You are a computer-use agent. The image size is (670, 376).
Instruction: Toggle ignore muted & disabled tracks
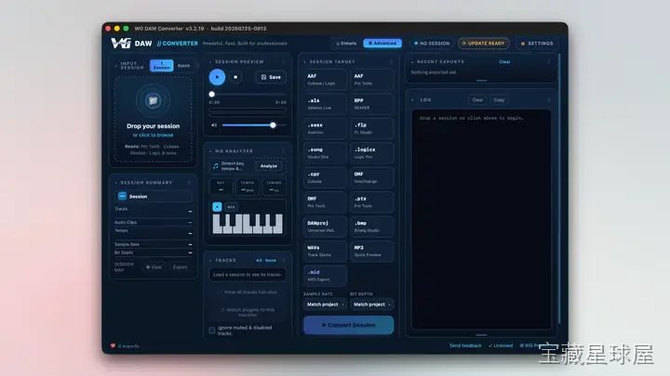(x=212, y=331)
